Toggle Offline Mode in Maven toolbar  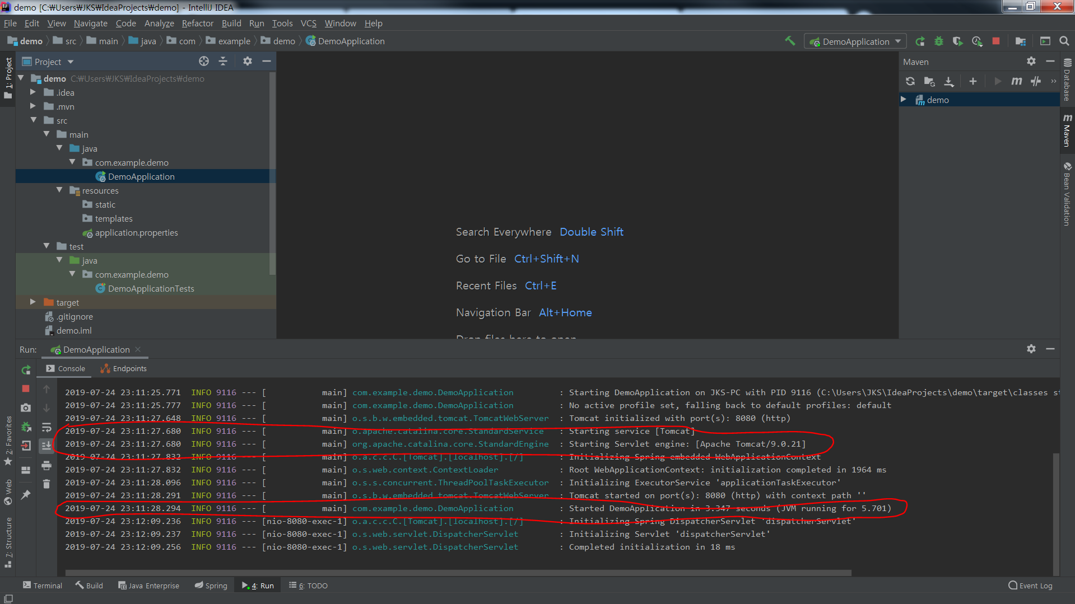1036,81
